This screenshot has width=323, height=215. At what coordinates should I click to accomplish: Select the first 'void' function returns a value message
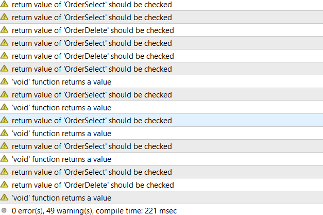tap(62, 82)
